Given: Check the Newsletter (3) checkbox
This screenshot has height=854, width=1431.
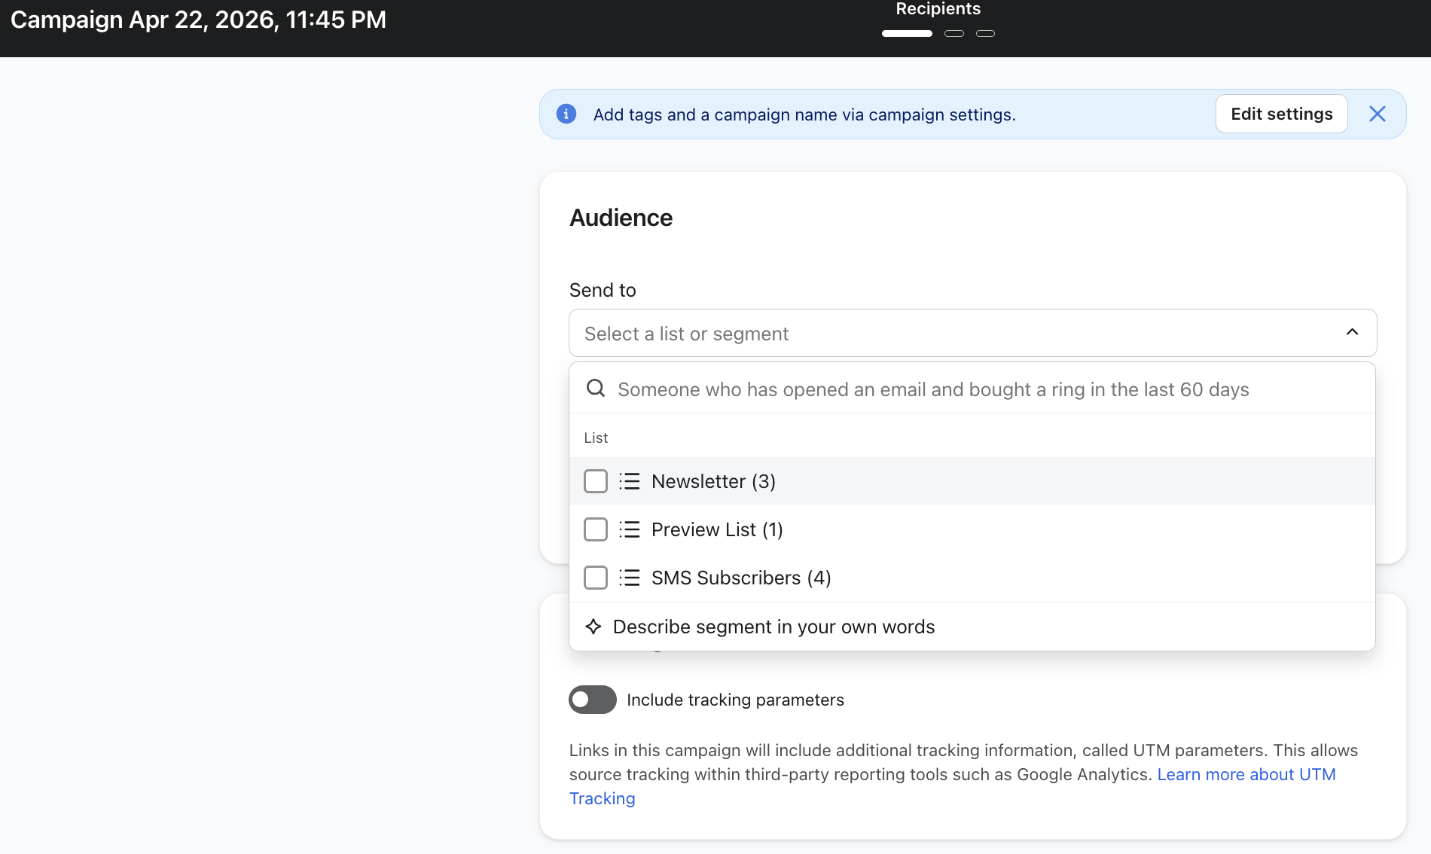Looking at the screenshot, I should pos(596,481).
